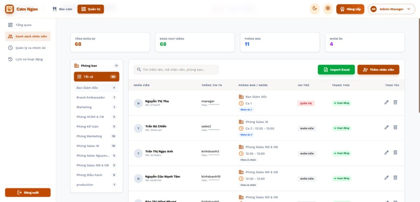Select the Quản trị tab
Viewport: 420px width, 202px height.
pos(91,9)
